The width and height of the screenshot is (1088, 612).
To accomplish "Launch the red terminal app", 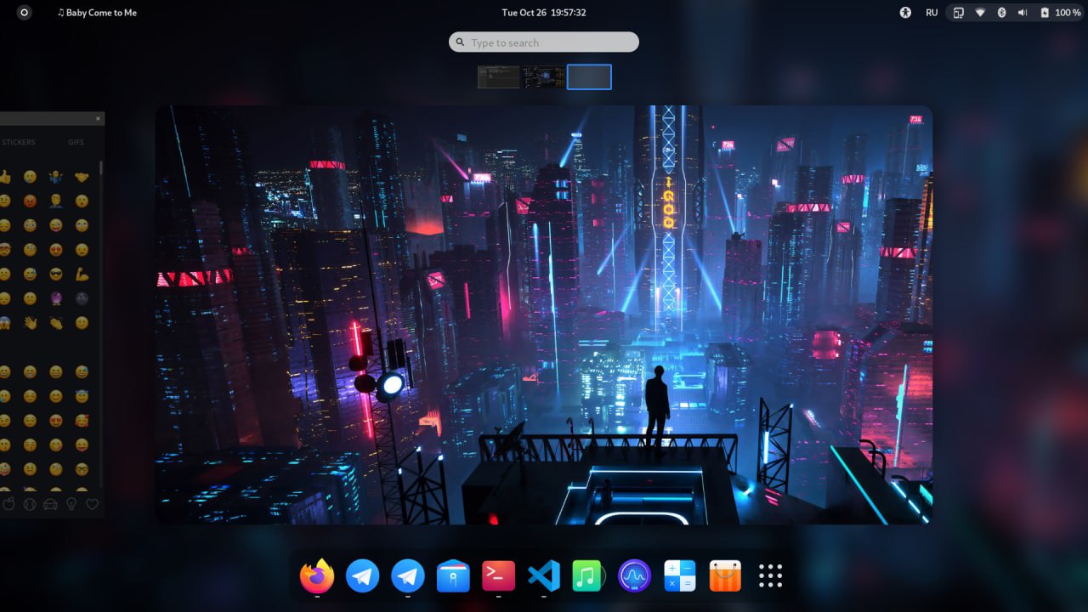I will [498, 576].
